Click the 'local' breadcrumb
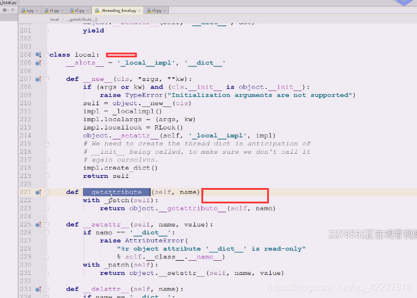The image size is (417, 298). pyautogui.click(x=54, y=20)
